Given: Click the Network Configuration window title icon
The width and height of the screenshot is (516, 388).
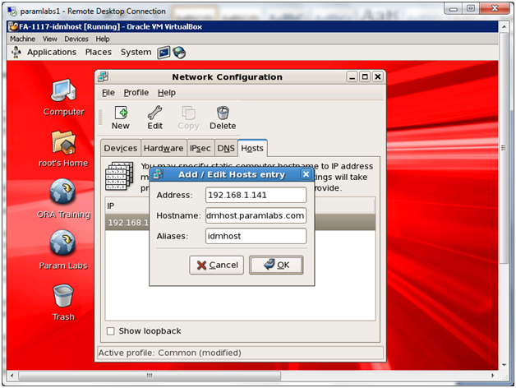Looking at the screenshot, I should pos(103,76).
